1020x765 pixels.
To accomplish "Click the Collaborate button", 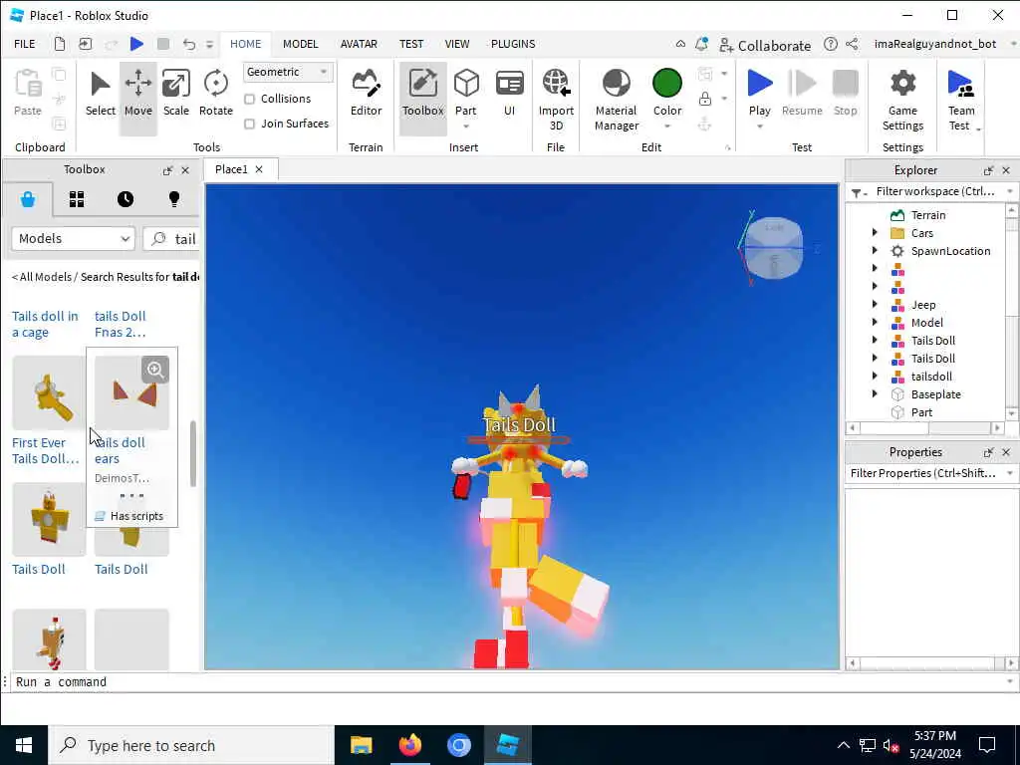I will click(x=765, y=45).
